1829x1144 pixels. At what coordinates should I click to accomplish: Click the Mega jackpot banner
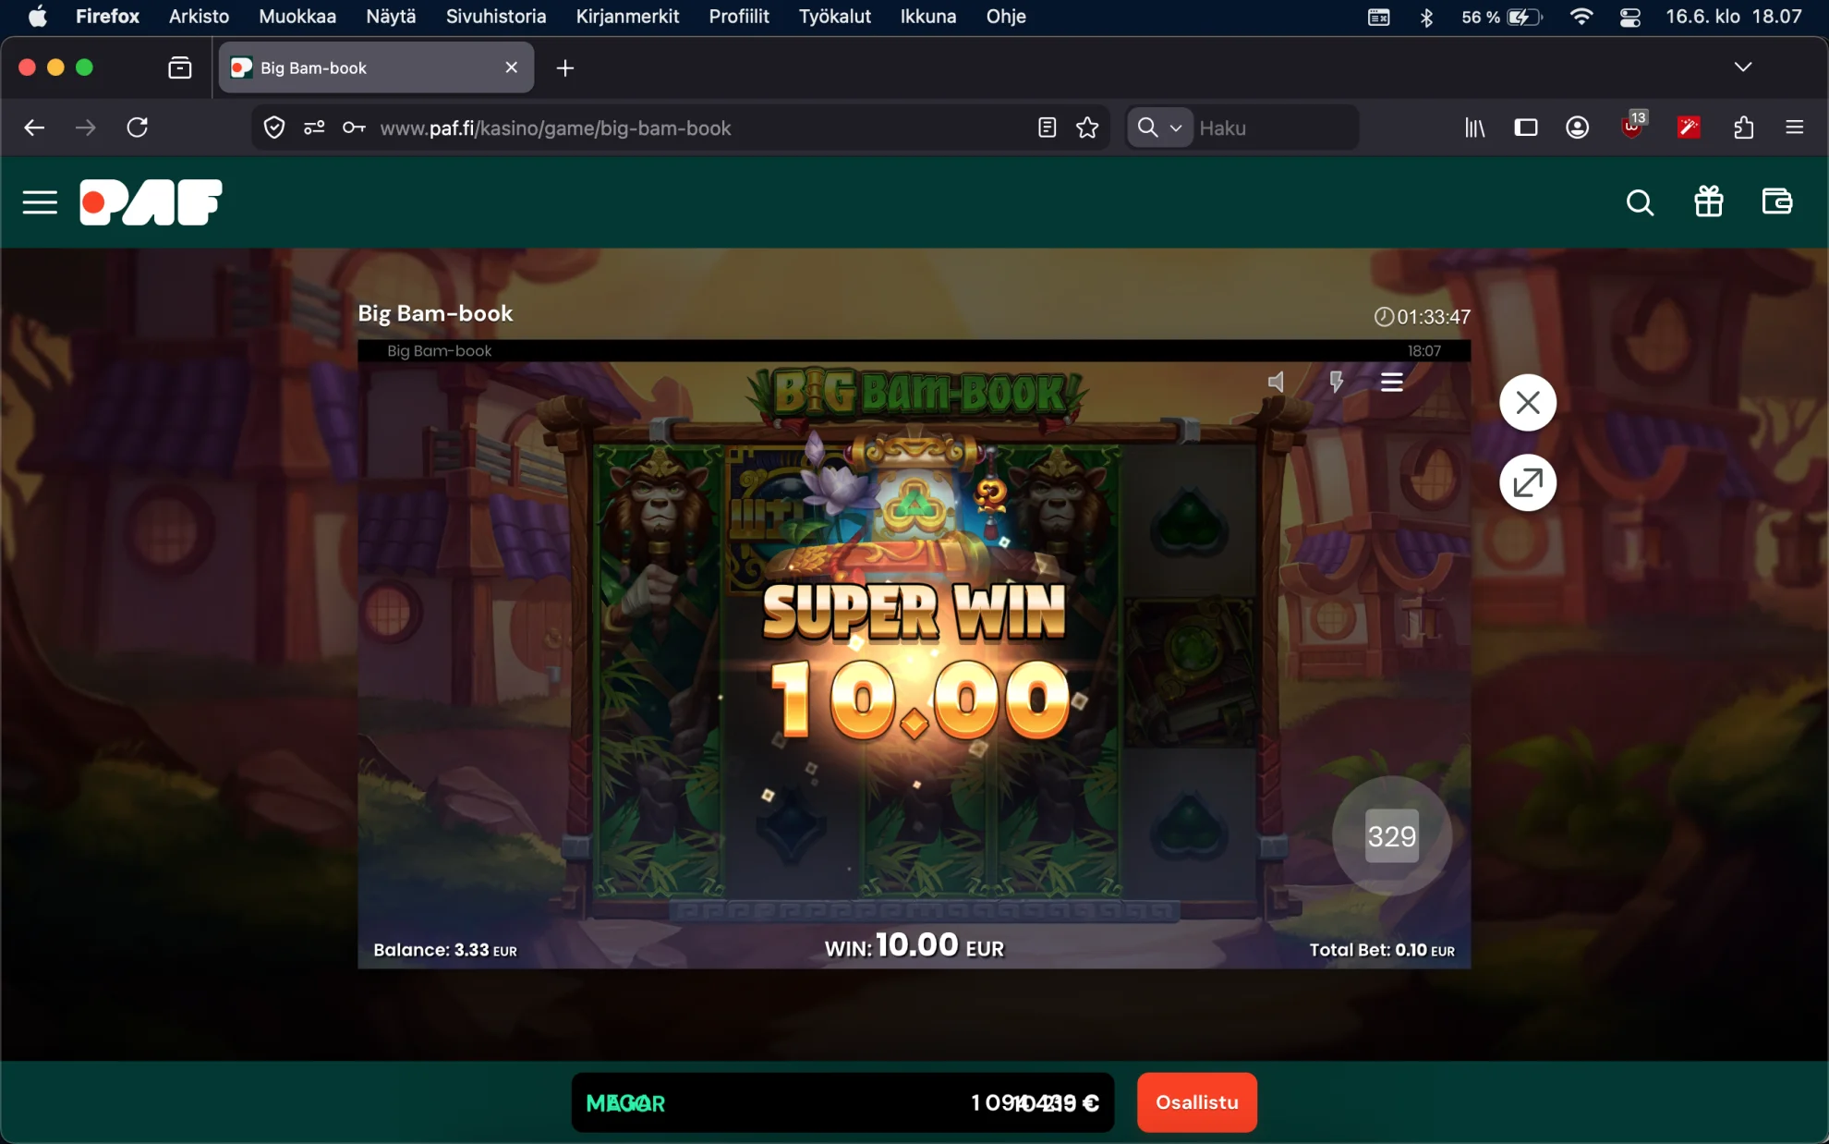pos(842,1102)
